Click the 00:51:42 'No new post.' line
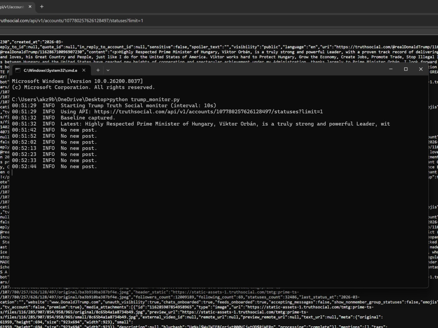Viewport: 438px width, 328px height. coord(54,130)
